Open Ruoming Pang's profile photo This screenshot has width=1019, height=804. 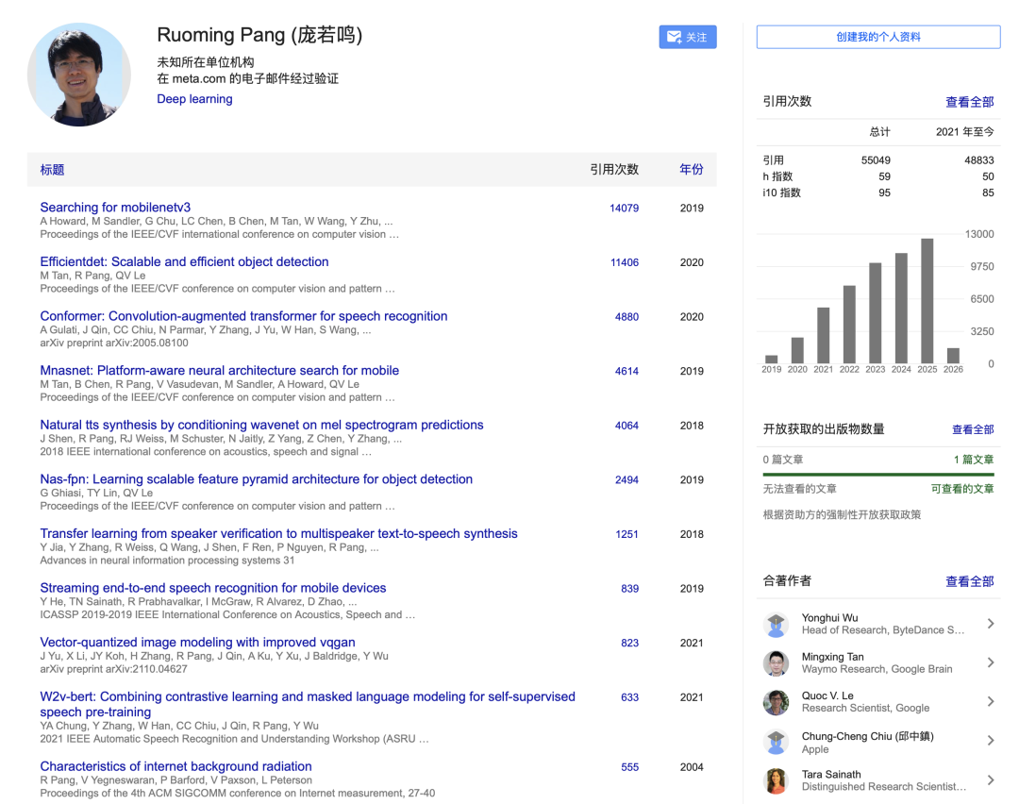(x=79, y=75)
